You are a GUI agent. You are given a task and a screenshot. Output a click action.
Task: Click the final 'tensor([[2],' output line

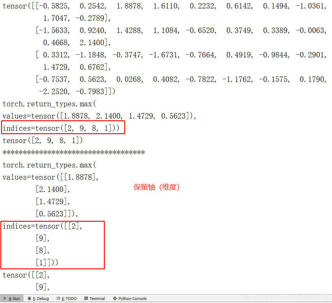(26, 275)
